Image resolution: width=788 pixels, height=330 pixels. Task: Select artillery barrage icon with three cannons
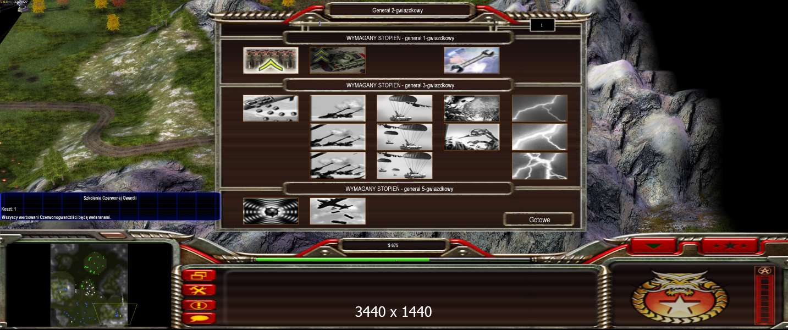(x=338, y=166)
